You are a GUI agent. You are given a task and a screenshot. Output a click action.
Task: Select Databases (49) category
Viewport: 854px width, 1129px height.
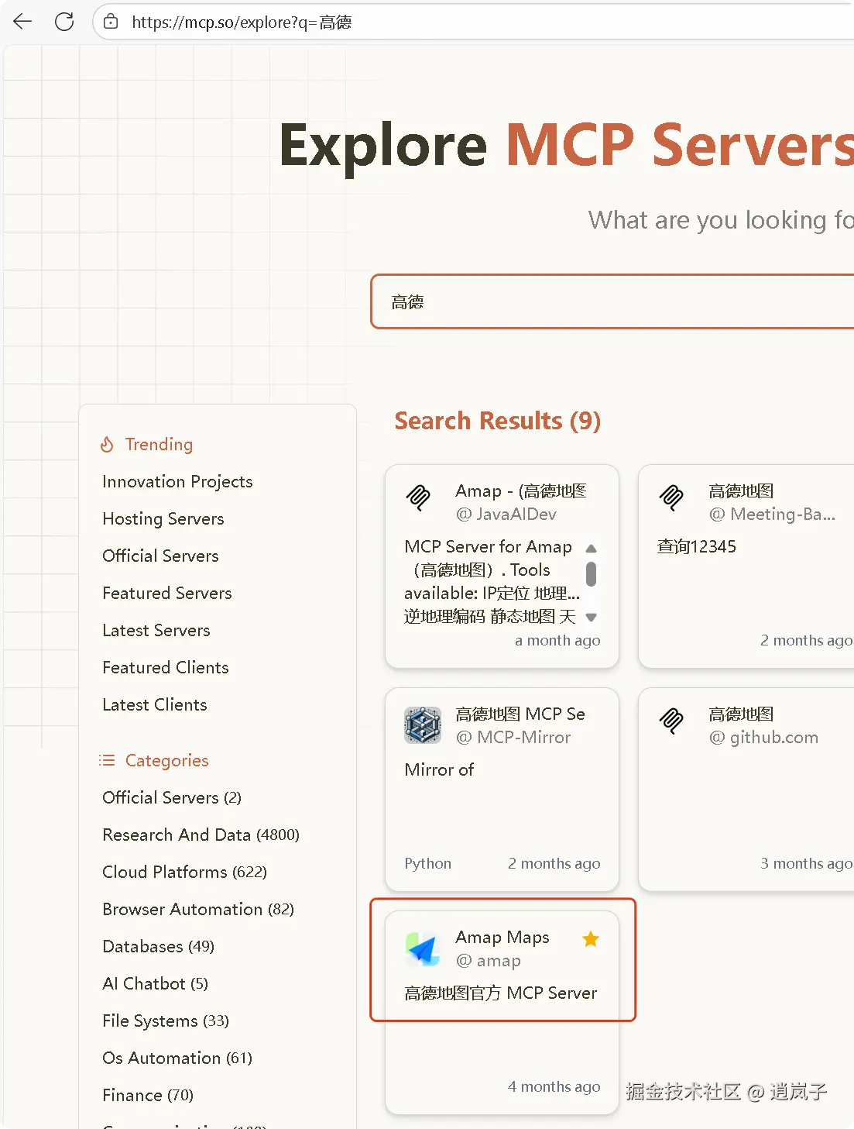[x=158, y=946]
